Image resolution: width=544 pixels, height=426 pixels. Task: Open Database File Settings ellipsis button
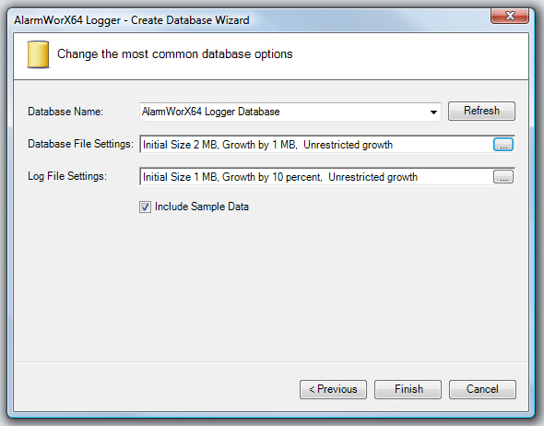click(503, 145)
